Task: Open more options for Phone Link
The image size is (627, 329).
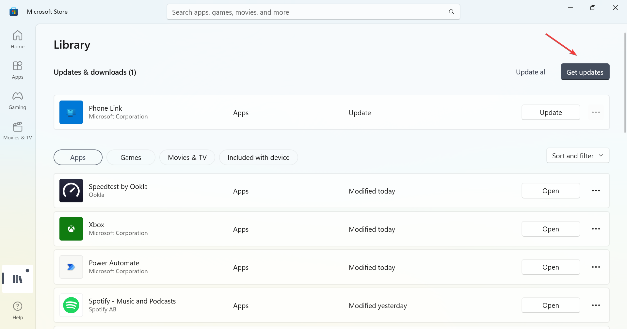Action: point(596,112)
